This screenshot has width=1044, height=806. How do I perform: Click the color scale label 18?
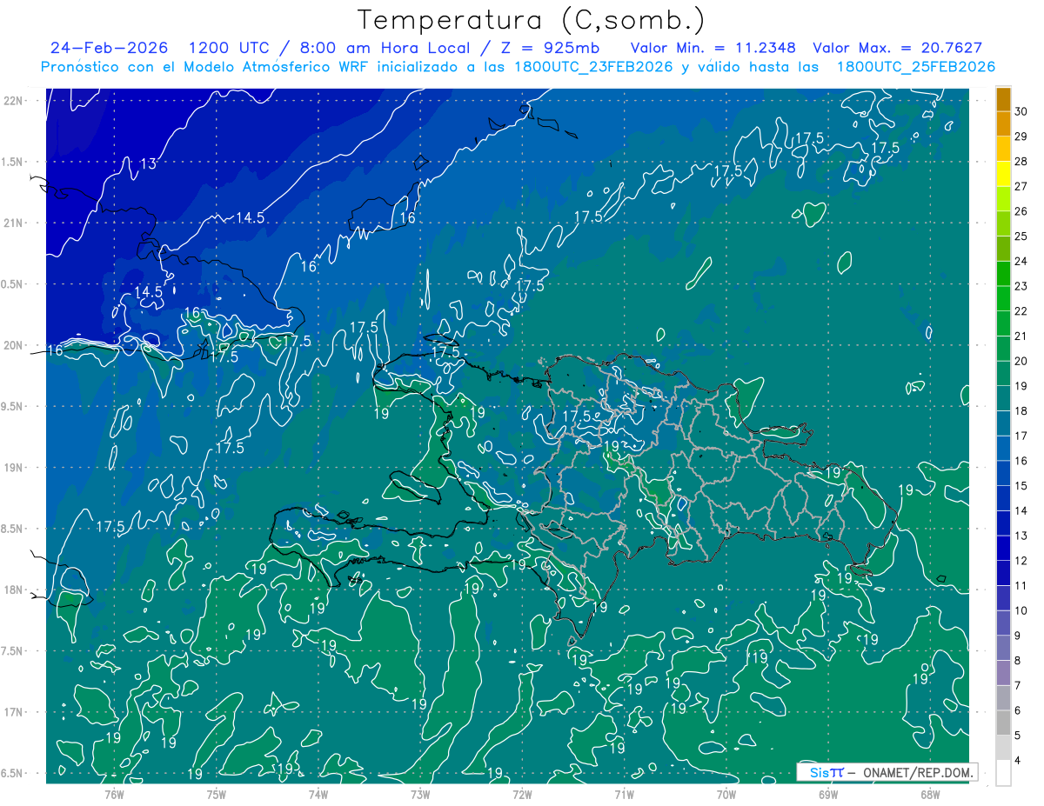click(x=1021, y=410)
